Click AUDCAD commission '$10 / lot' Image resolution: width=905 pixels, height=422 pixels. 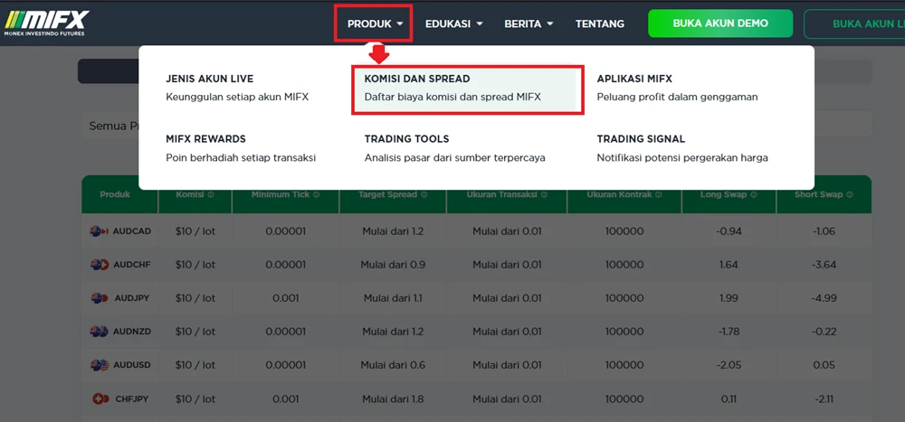(x=195, y=231)
